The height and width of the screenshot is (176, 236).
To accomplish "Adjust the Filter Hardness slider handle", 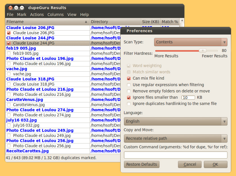I will 202,50.
